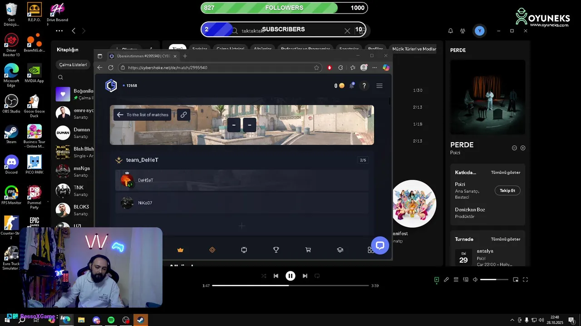The image size is (581, 326).
Task: Open the trophy tournaments icon
Action: coord(276,250)
